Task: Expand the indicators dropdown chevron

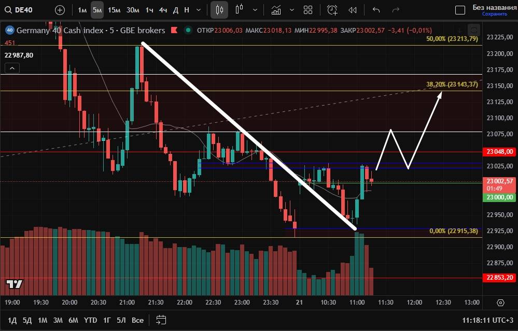Action: (x=291, y=10)
